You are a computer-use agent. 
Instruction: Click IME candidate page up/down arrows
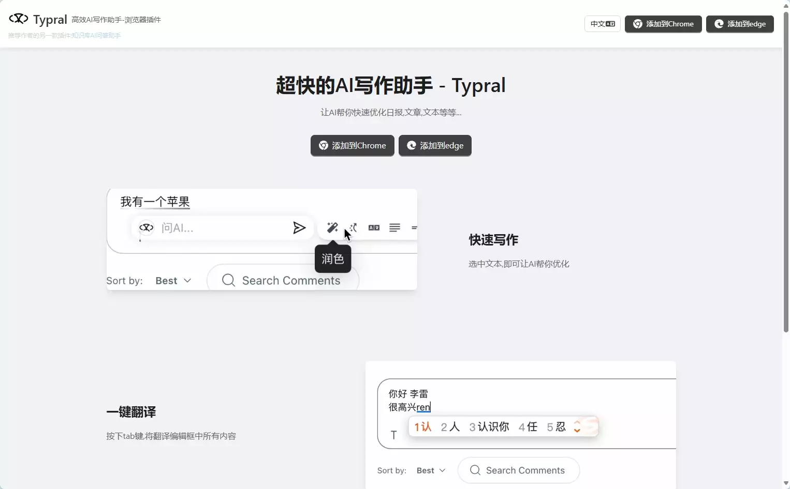[x=577, y=427]
